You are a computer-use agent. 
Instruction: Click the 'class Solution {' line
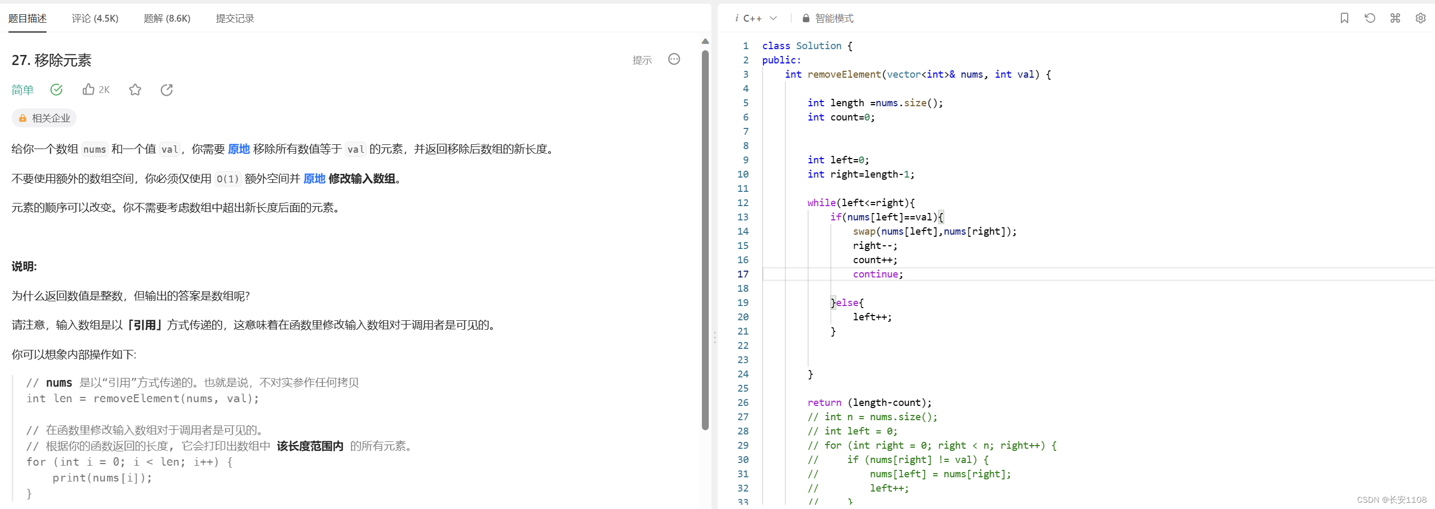(x=807, y=45)
